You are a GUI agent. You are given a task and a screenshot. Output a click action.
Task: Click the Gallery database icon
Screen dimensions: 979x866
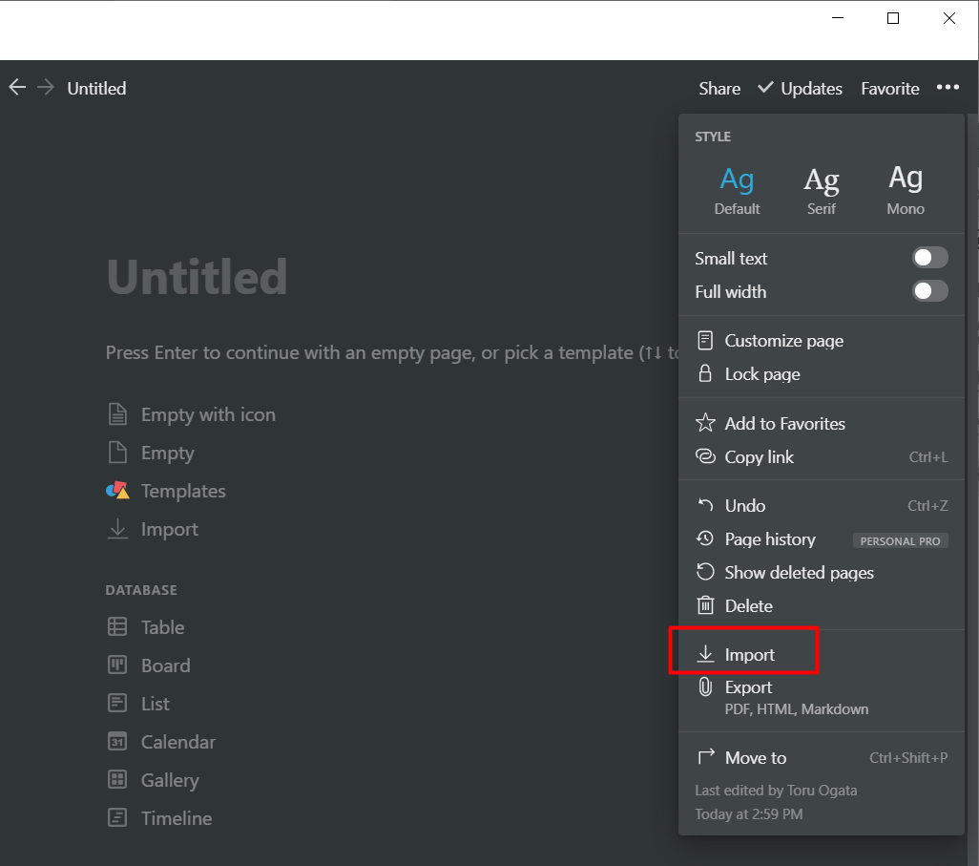coord(117,779)
